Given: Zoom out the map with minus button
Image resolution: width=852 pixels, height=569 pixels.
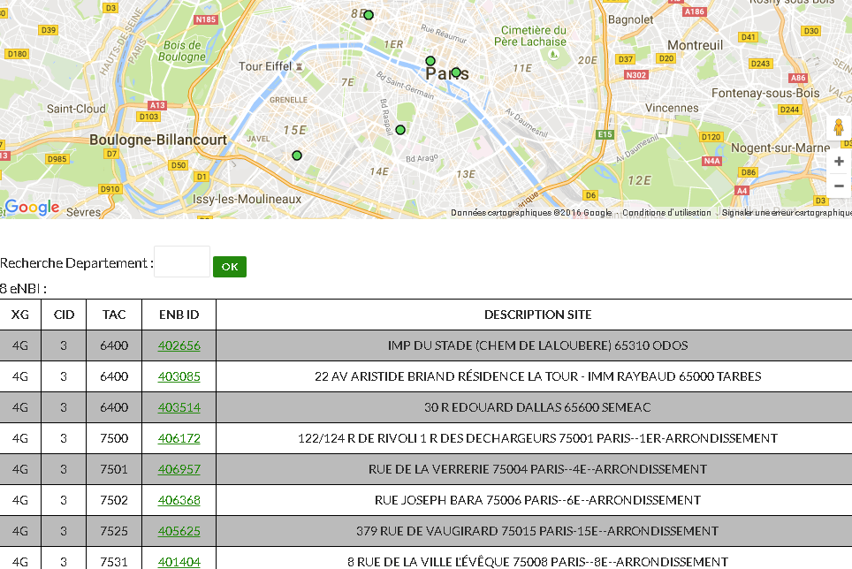Looking at the screenshot, I should 838,186.
